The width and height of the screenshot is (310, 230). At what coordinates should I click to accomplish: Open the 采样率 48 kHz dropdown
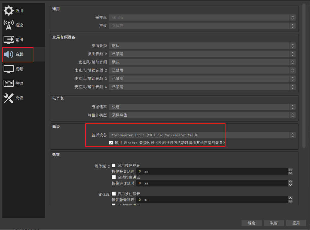tap(202, 18)
